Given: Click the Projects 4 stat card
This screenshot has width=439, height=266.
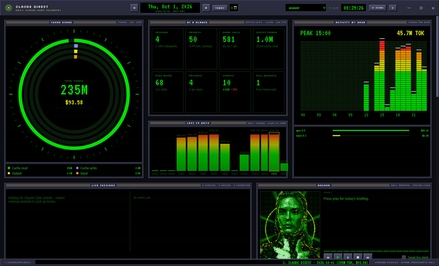Looking at the screenshot, I should point(201,92).
